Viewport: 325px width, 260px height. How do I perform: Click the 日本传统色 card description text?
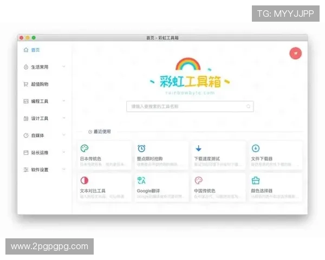(103, 165)
